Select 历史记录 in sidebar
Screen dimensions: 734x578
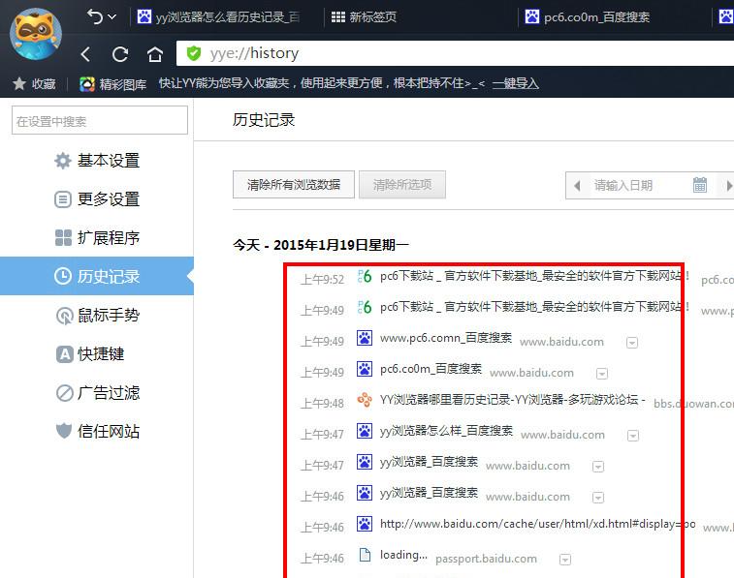click(x=97, y=276)
